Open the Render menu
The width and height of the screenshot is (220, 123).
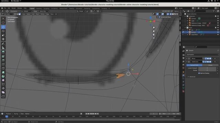tap(14, 8)
